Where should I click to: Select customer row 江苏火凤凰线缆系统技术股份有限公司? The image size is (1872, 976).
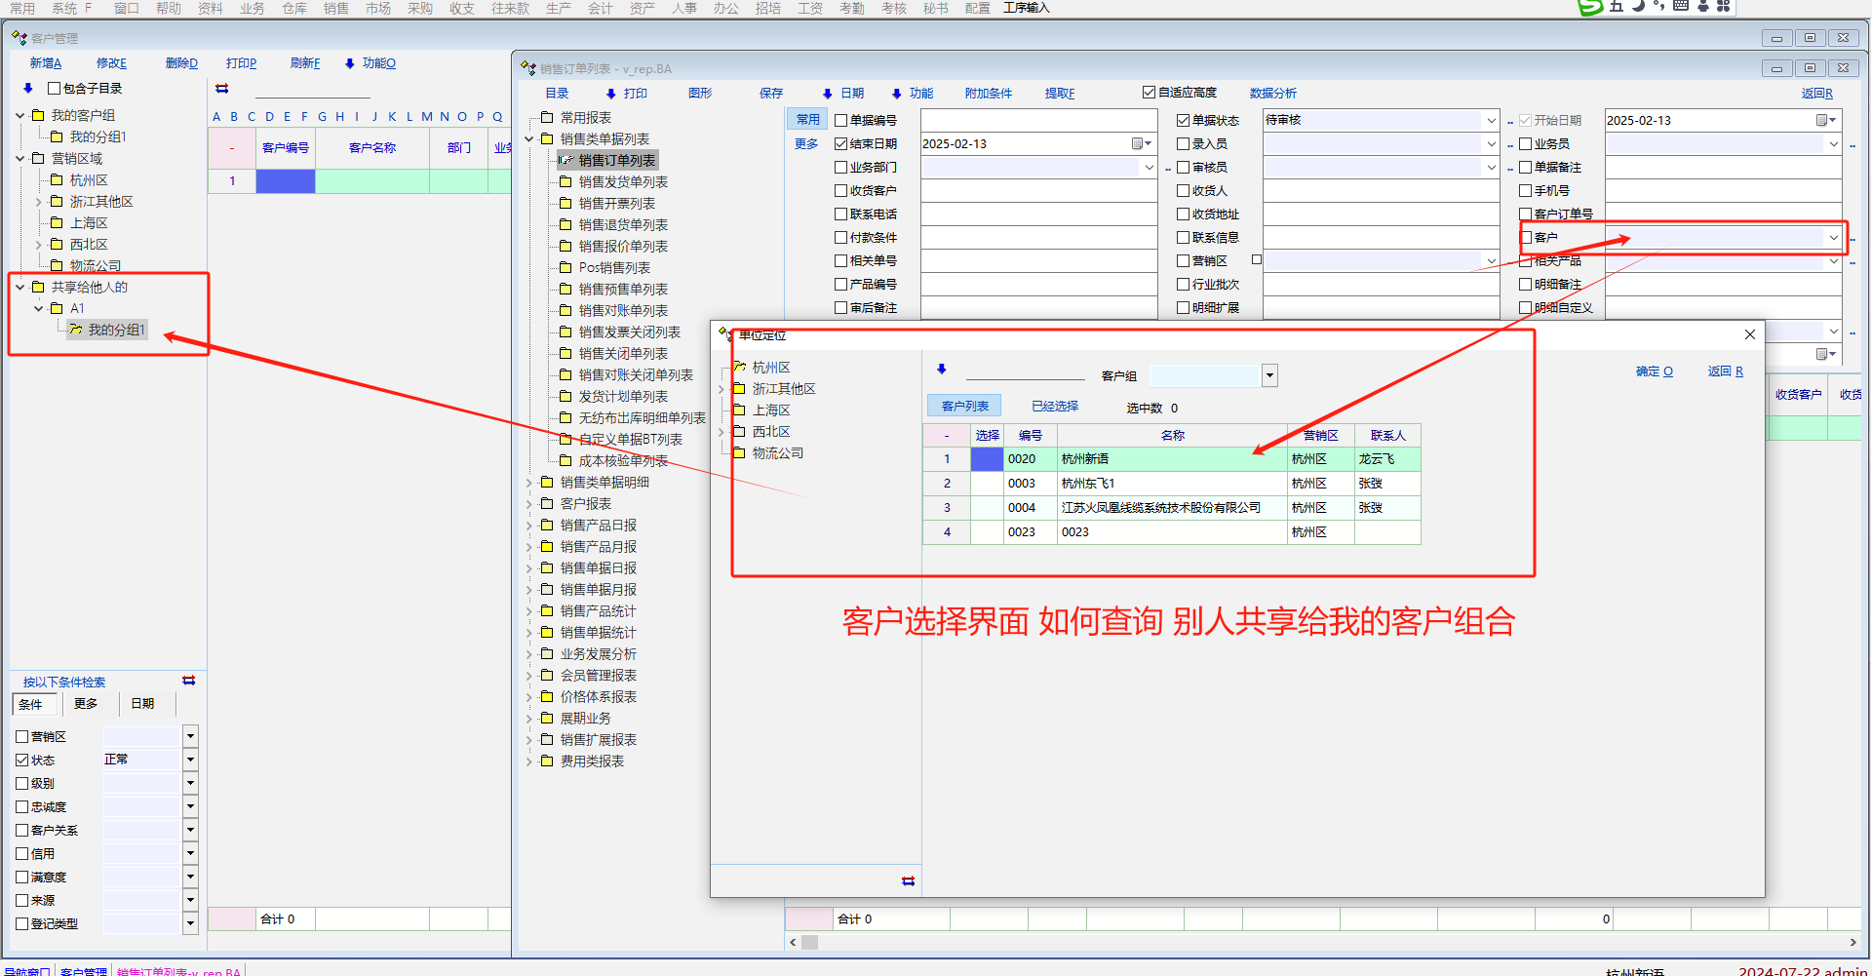pyautogui.click(x=1160, y=508)
